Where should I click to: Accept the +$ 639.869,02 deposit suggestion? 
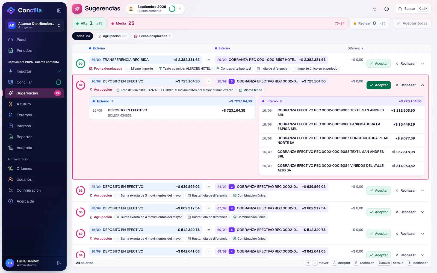[379, 191]
